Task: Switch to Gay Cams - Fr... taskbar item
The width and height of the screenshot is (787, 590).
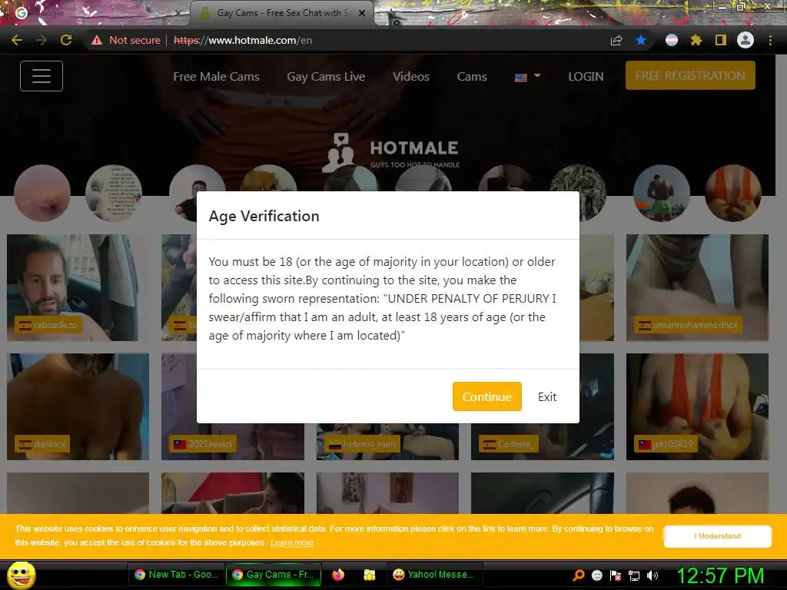Action: point(273,575)
